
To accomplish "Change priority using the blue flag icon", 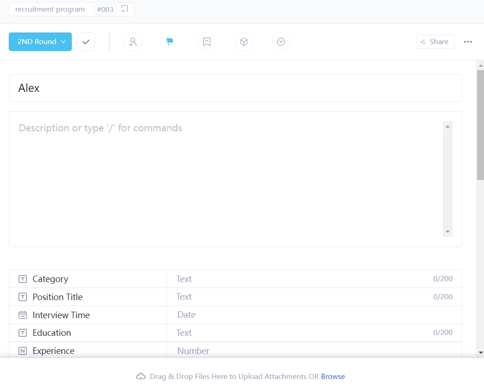I will pos(170,42).
